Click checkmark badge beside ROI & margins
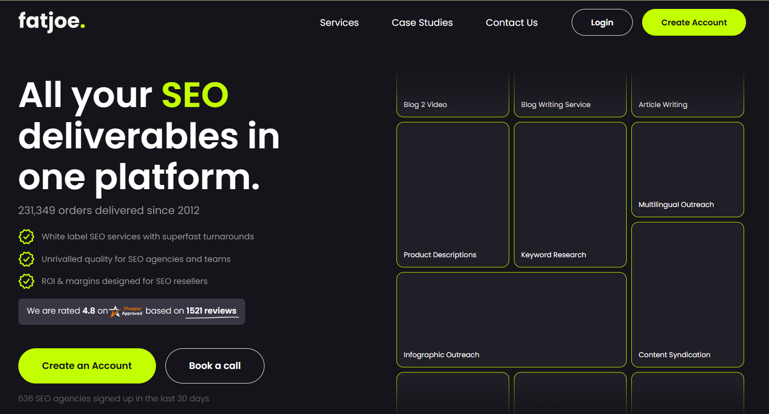The width and height of the screenshot is (769, 414). (26, 281)
